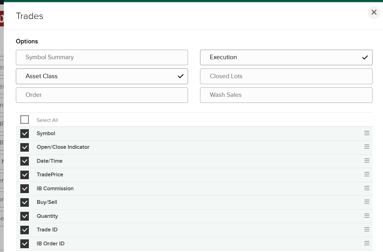Click the Date/Time field name
The image size is (383, 252).
pos(49,161)
